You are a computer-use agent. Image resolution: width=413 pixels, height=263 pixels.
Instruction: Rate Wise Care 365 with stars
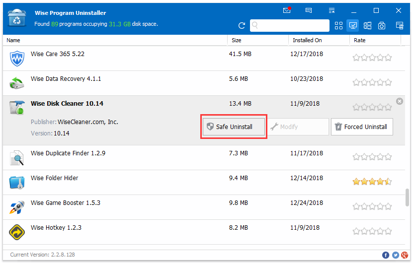click(x=372, y=58)
